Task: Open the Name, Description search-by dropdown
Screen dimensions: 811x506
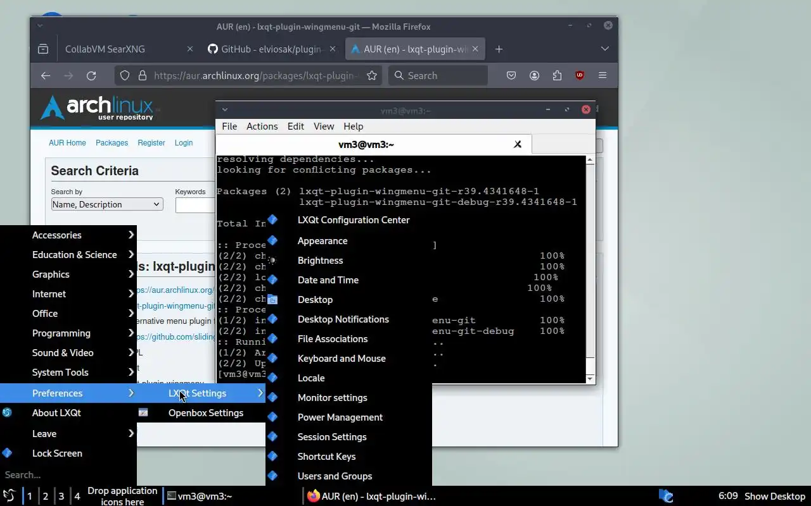Action: point(107,204)
